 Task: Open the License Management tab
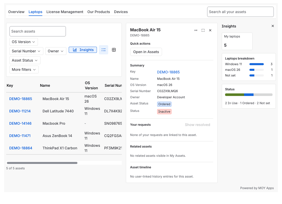pos(65,12)
